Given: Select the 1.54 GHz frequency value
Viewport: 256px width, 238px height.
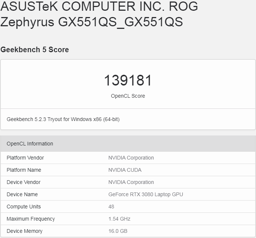Looking at the screenshot, I should point(119,219).
